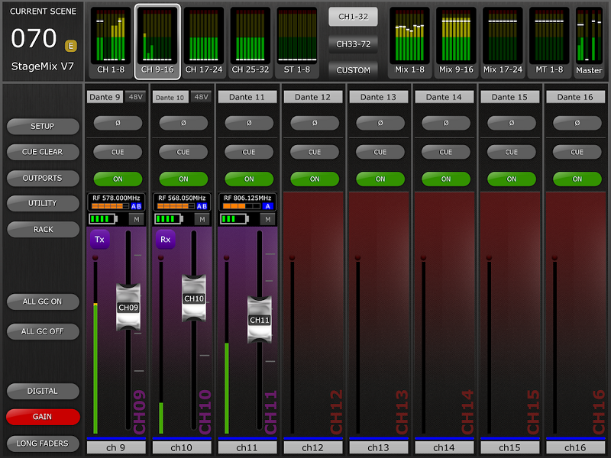This screenshot has width=611, height=458.
Task: Click the CH10 fader knob
Action: [x=194, y=298]
